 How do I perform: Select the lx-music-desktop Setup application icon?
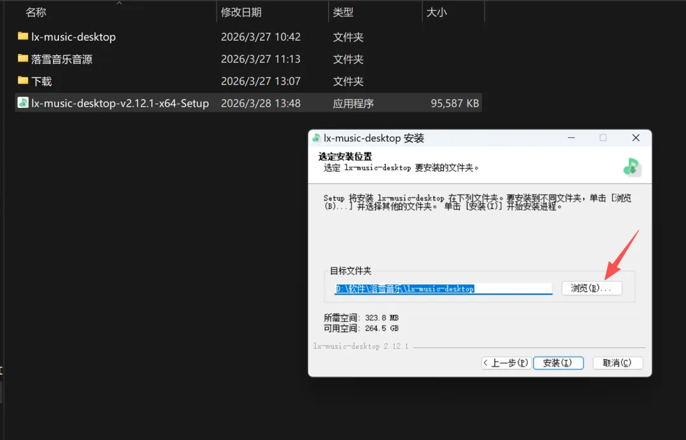(x=23, y=103)
